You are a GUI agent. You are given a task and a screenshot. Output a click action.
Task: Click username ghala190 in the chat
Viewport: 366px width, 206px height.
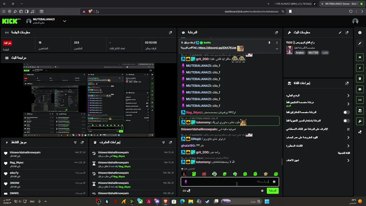188,146
